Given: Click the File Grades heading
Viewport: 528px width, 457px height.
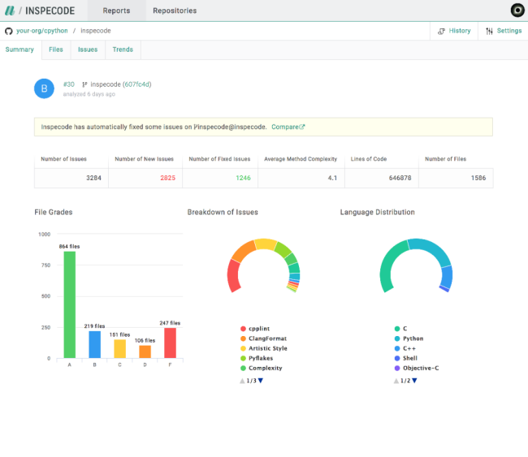Looking at the screenshot, I should tap(54, 213).
